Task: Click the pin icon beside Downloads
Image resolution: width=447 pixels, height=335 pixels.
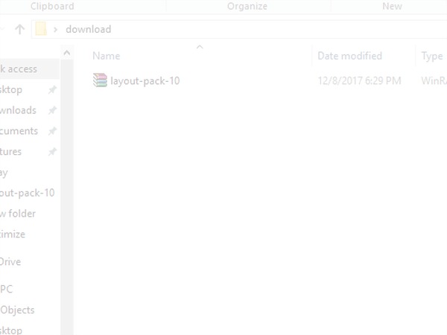Action: pos(52,110)
